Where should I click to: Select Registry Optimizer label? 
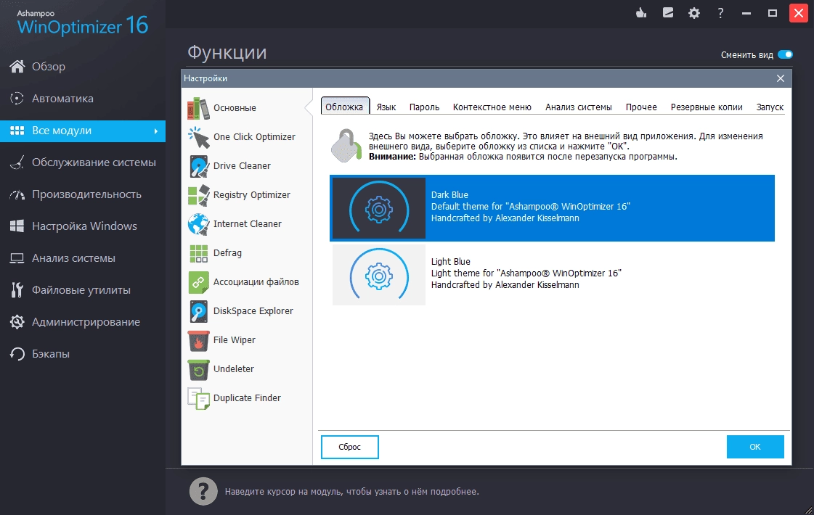tap(252, 195)
